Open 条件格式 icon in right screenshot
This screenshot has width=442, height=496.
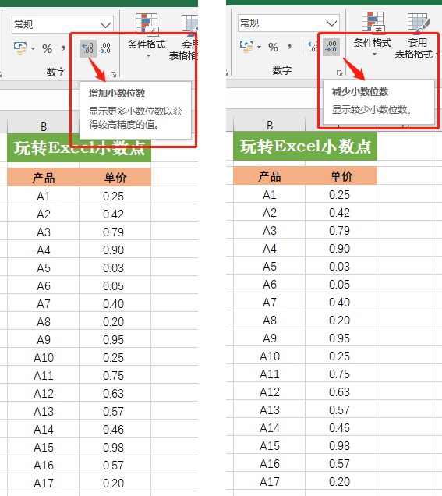(x=373, y=22)
